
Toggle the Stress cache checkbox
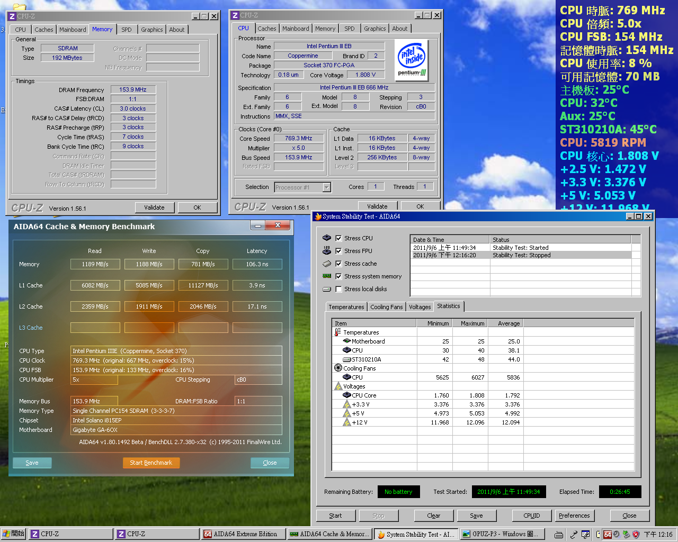(x=338, y=264)
